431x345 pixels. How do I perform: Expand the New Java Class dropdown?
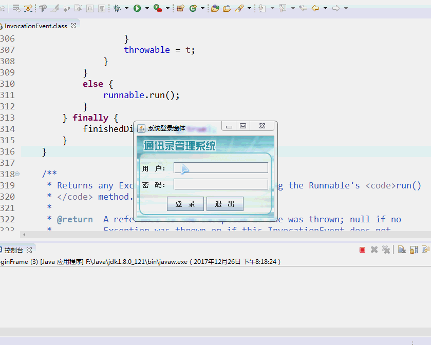click(x=202, y=9)
